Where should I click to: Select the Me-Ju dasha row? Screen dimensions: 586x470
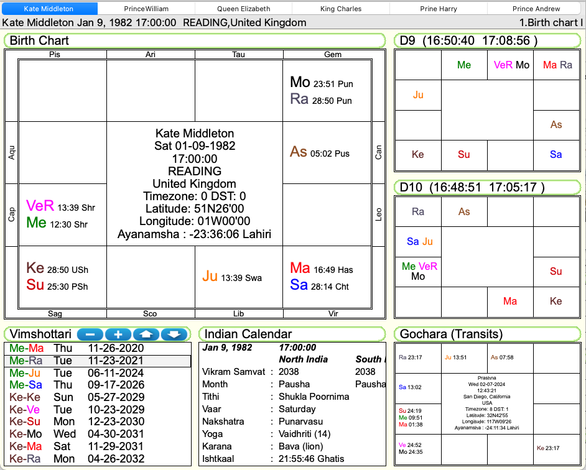tap(96, 373)
